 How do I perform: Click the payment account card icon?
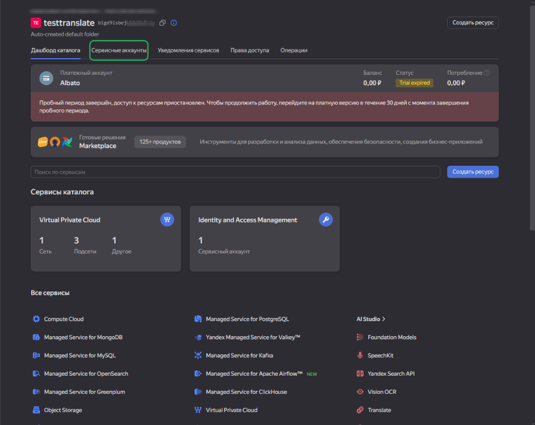pyautogui.click(x=47, y=78)
